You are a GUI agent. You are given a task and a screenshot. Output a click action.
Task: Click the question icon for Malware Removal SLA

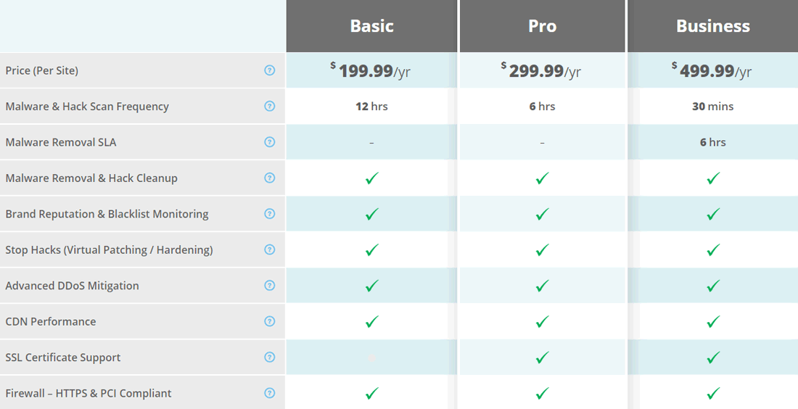pyautogui.click(x=270, y=142)
